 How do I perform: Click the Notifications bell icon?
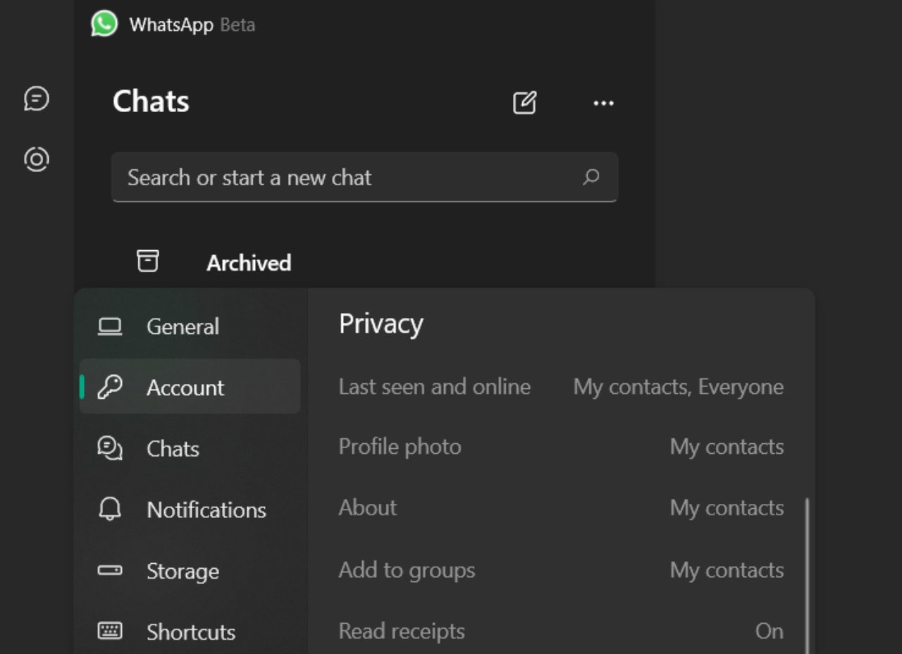click(x=110, y=509)
